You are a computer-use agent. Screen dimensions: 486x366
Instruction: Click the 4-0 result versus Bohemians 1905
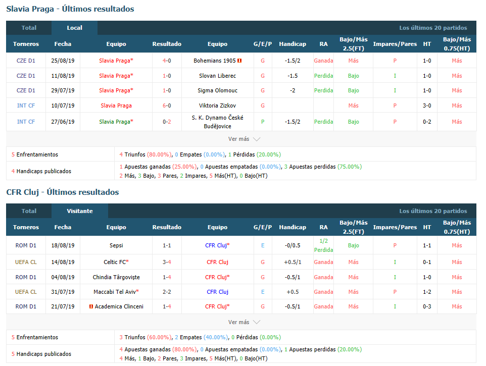(x=167, y=61)
